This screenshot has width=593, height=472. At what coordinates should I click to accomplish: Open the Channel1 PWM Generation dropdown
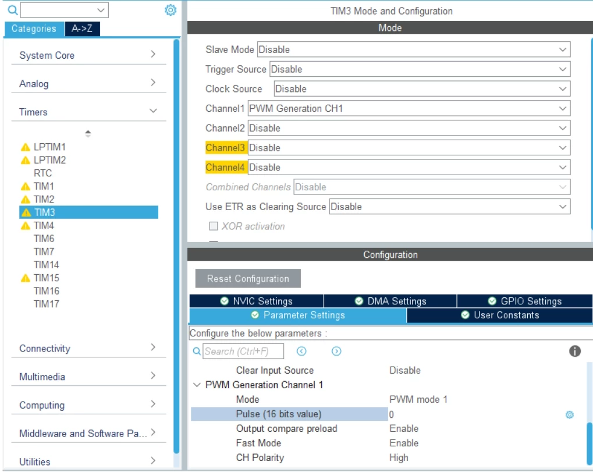point(409,109)
